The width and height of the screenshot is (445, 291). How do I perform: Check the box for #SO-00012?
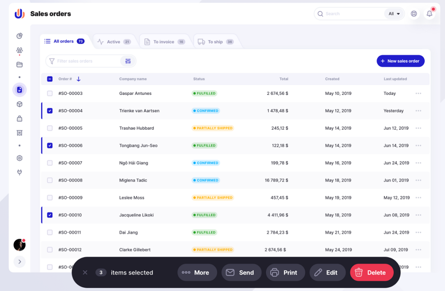50,250
